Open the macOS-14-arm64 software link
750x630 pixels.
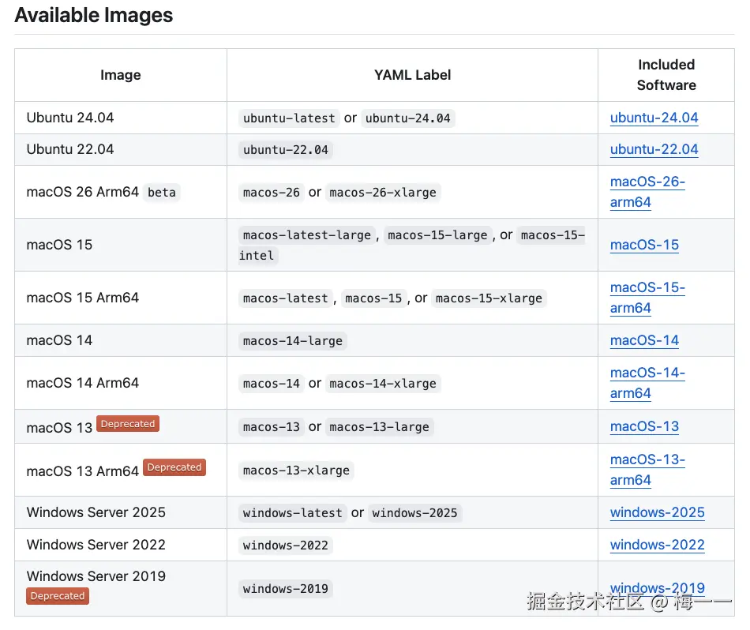647,383
